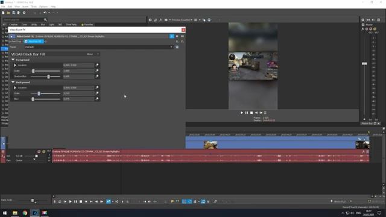Toggle the animate icon for Background Scale

click(x=97, y=93)
